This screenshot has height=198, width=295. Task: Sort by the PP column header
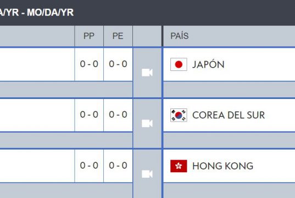coord(89,36)
